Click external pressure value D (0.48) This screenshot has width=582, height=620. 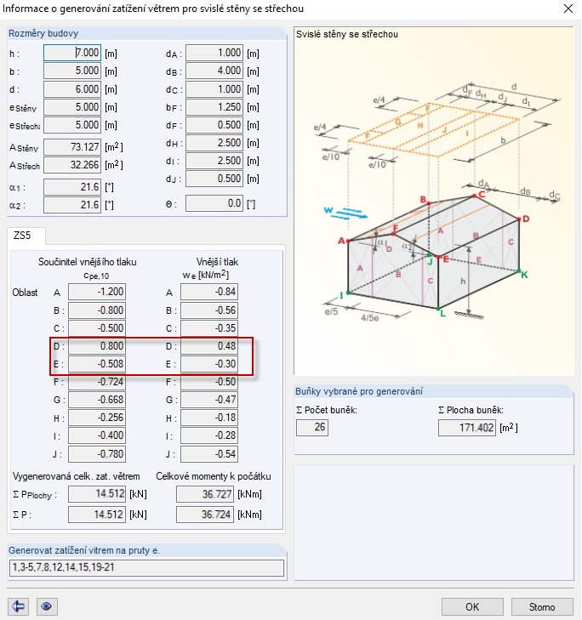209,346
